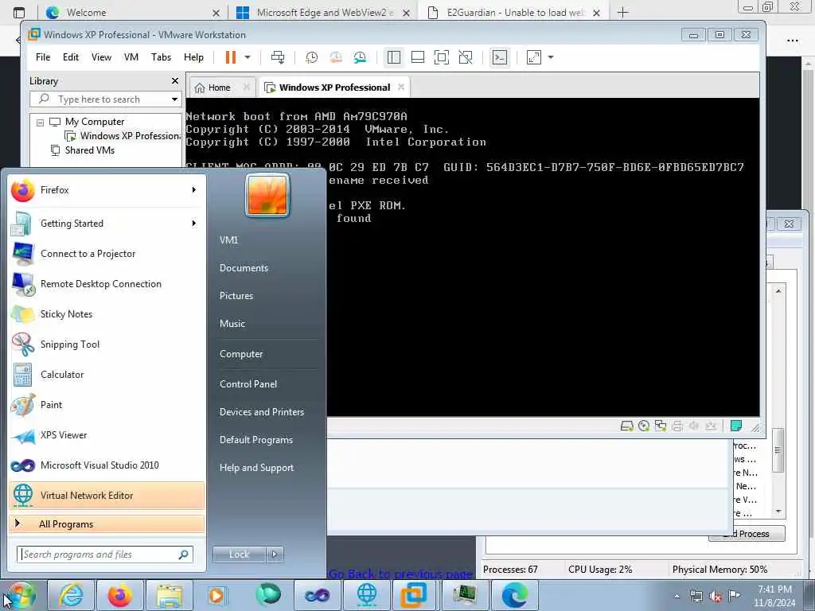
Task: Close the Windows XP Professional VM tab
Action: click(401, 87)
